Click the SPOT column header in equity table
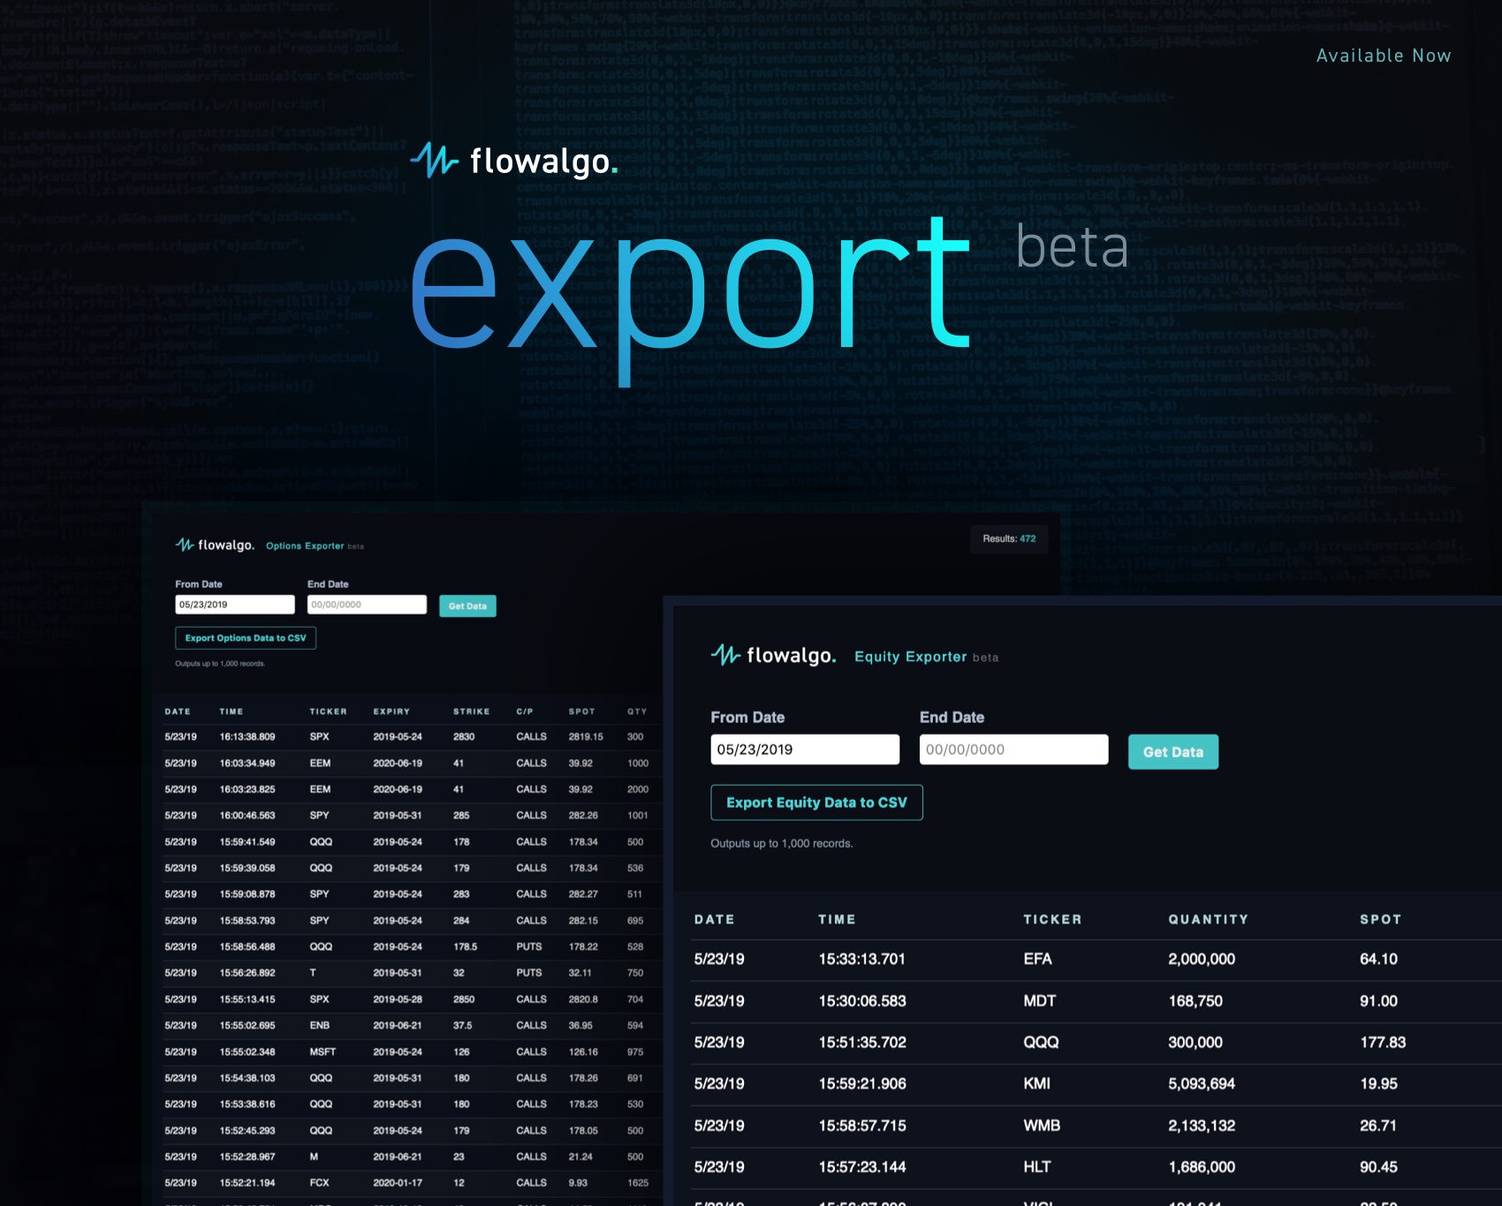This screenshot has width=1502, height=1206. (1380, 919)
